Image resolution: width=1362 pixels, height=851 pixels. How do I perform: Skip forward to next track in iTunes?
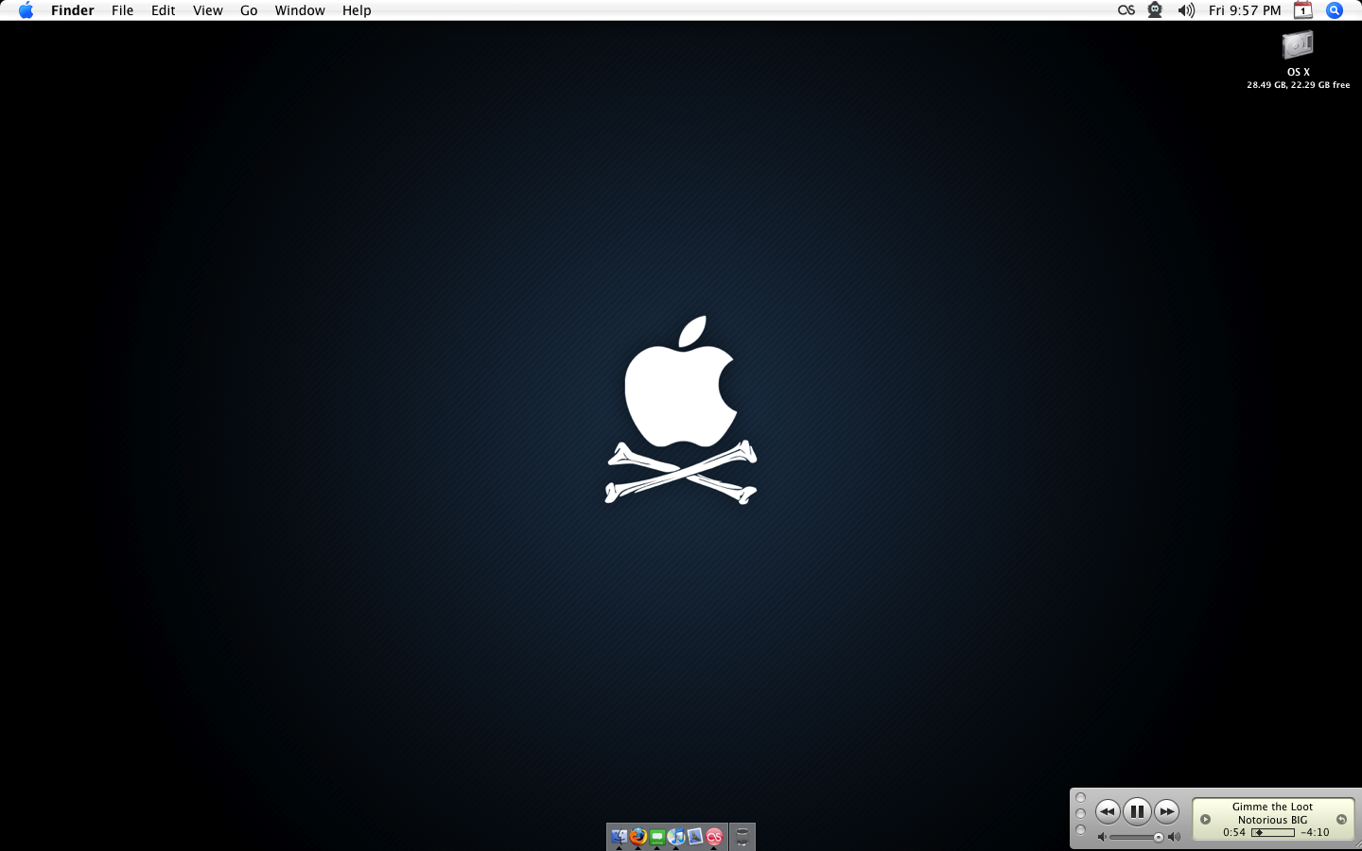[x=1167, y=811]
